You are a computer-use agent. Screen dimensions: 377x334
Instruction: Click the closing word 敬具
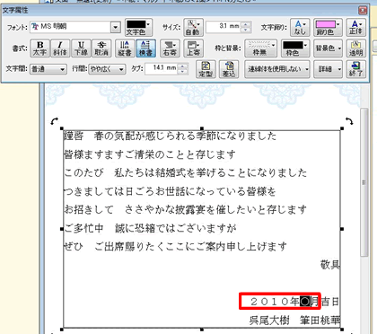(x=330, y=265)
